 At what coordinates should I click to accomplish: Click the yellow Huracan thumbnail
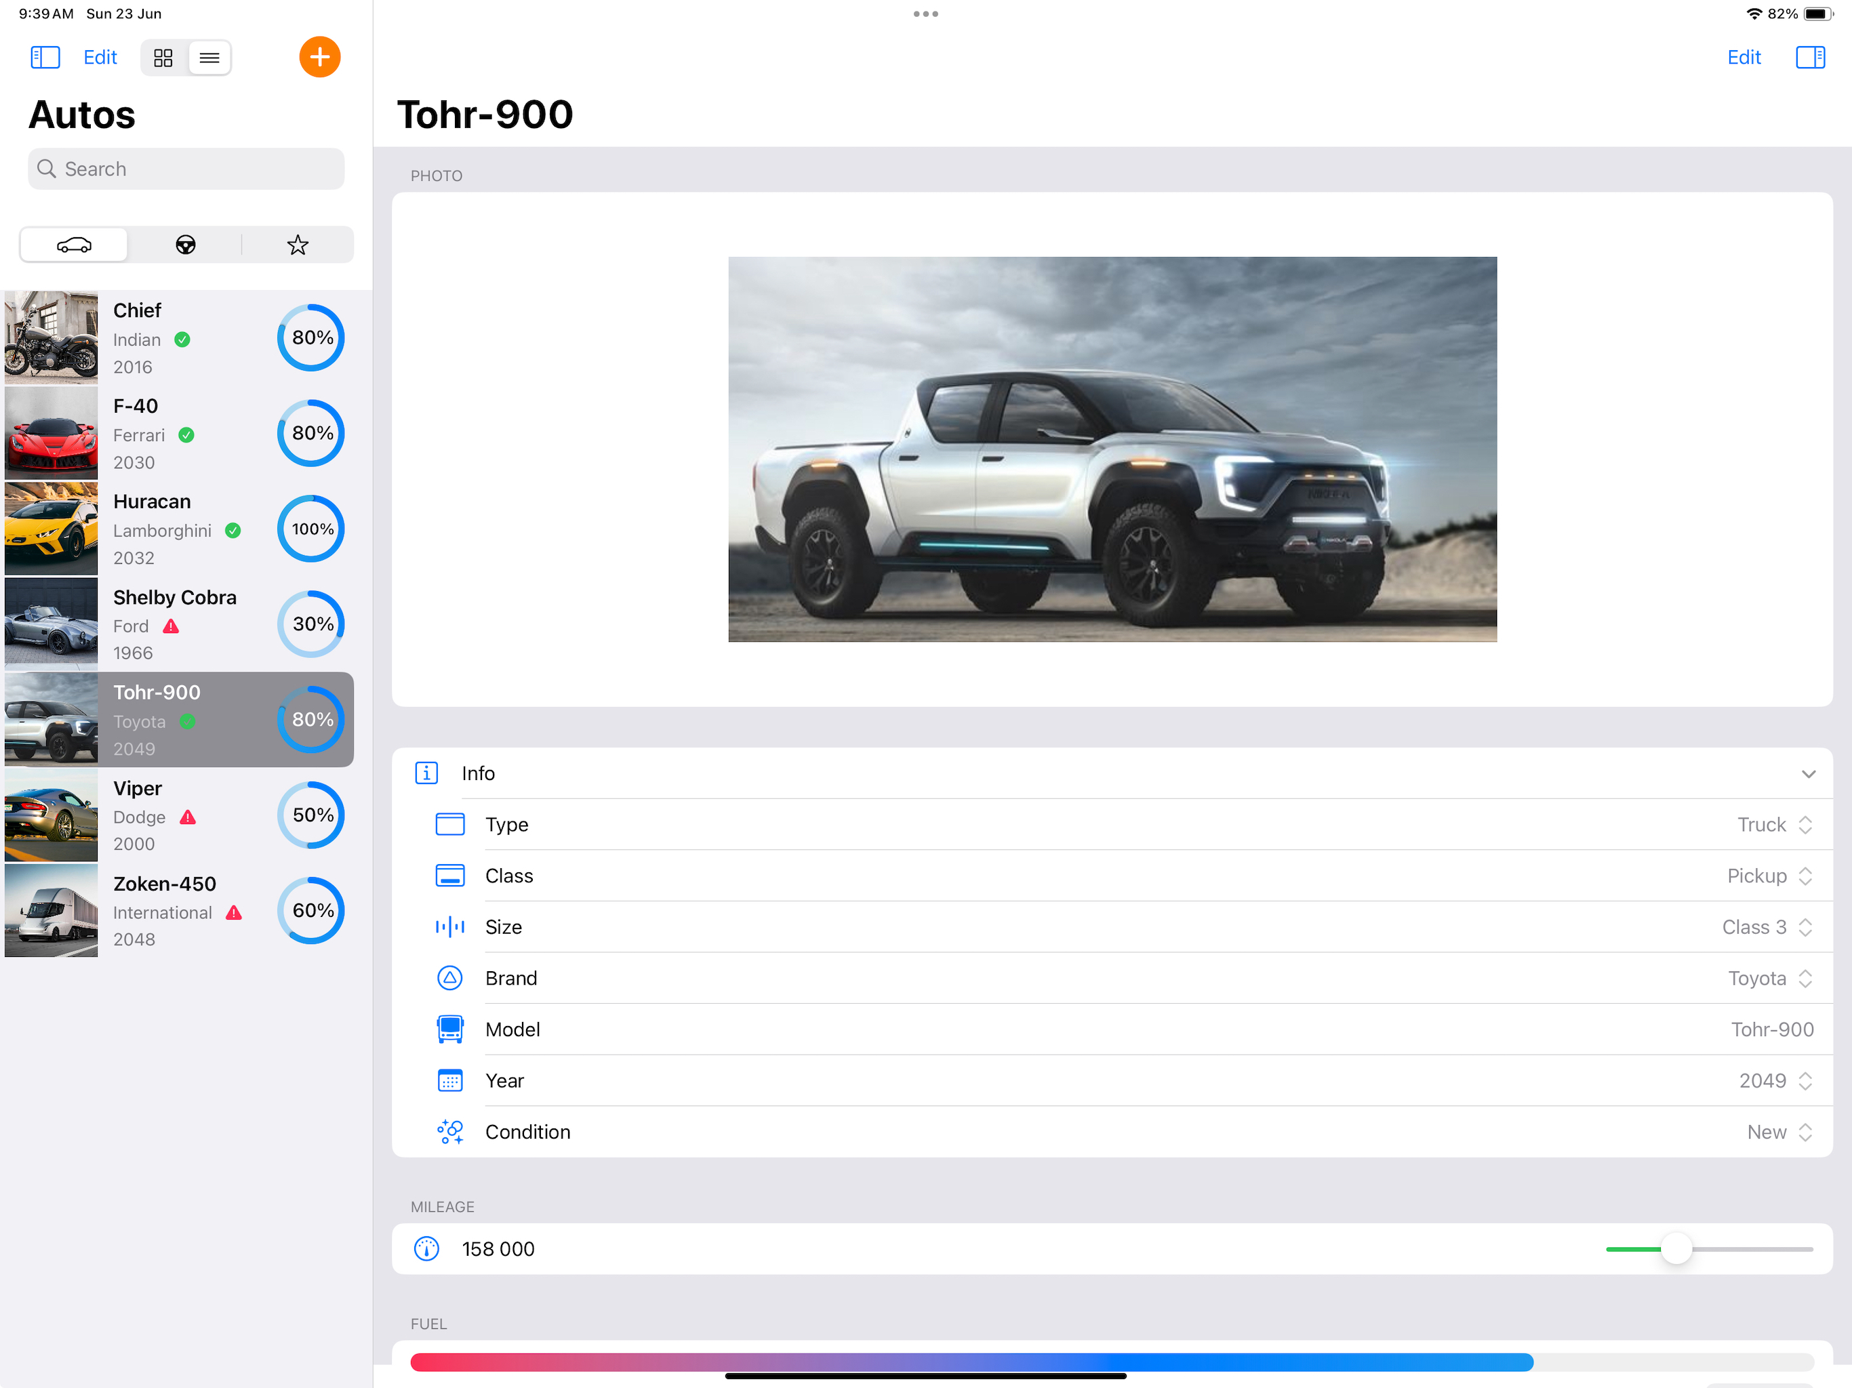[x=51, y=528]
